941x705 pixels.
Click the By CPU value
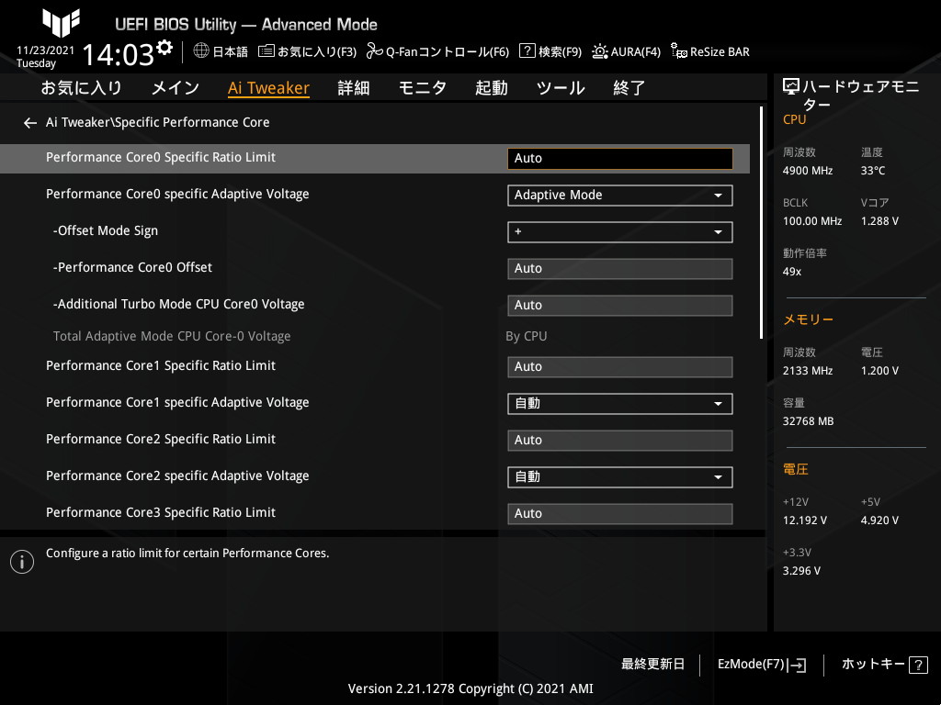(527, 336)
